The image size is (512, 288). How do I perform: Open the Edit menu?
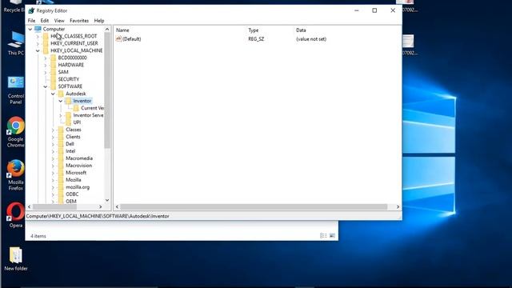(x=45, y=21)
